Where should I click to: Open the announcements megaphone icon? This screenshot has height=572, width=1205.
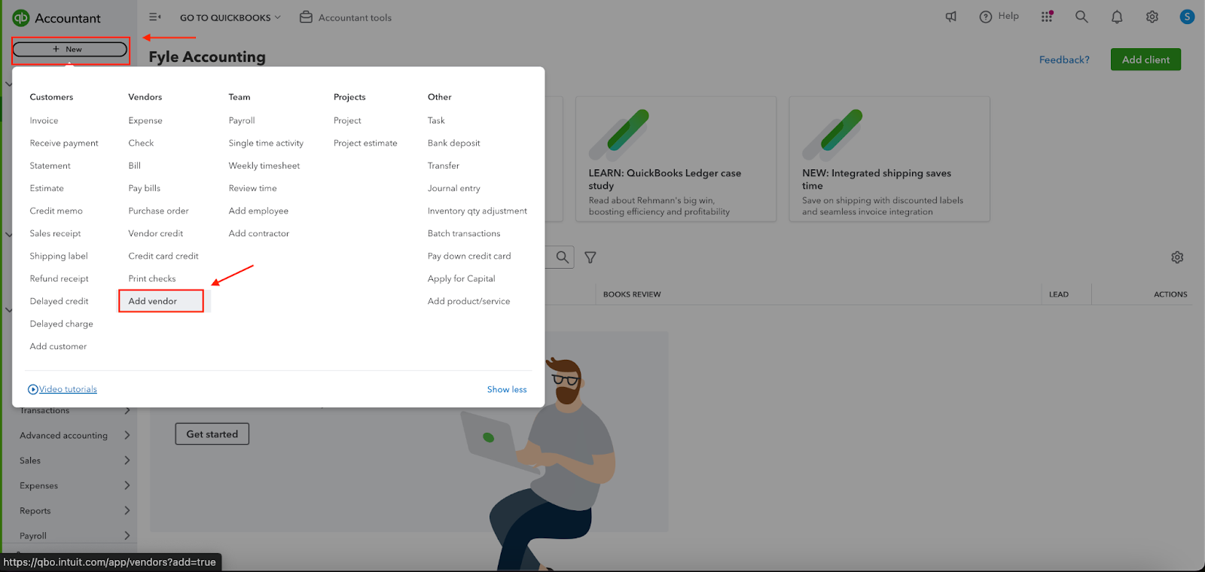tap(951, 17)
